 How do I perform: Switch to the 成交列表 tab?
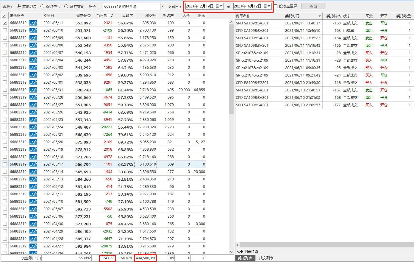(x=266, y=258)
